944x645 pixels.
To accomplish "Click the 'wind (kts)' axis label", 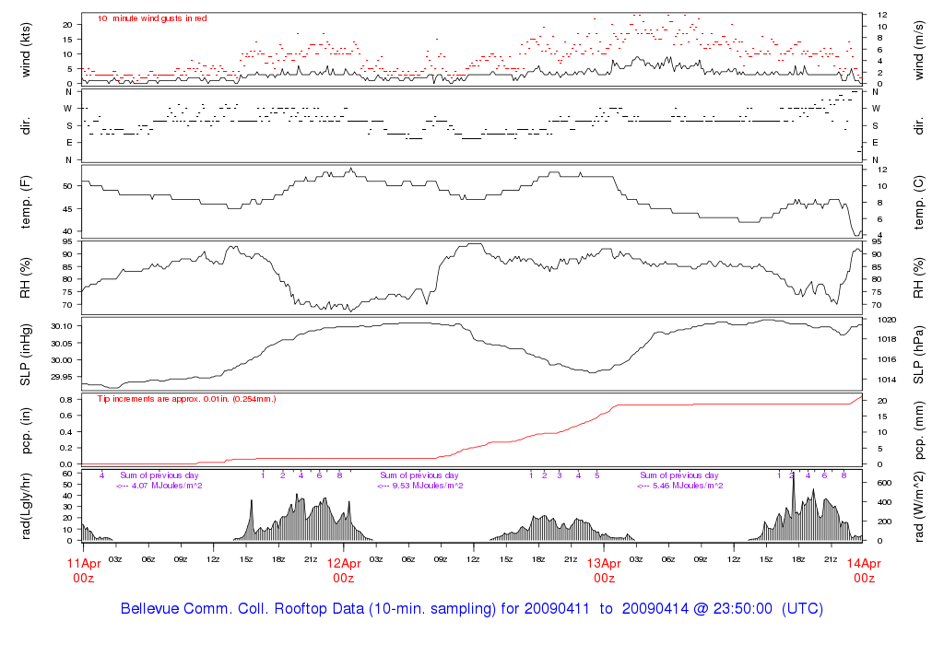I will [25, 50].
